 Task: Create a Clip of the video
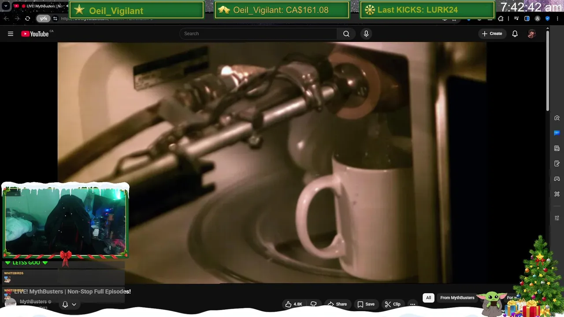(x=392, y=304)
